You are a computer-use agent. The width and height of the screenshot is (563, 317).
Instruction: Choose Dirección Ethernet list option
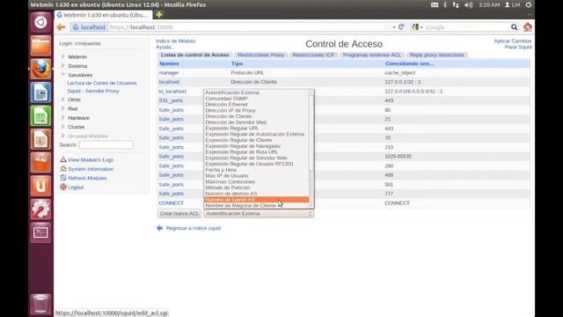[x=256, y=104]
